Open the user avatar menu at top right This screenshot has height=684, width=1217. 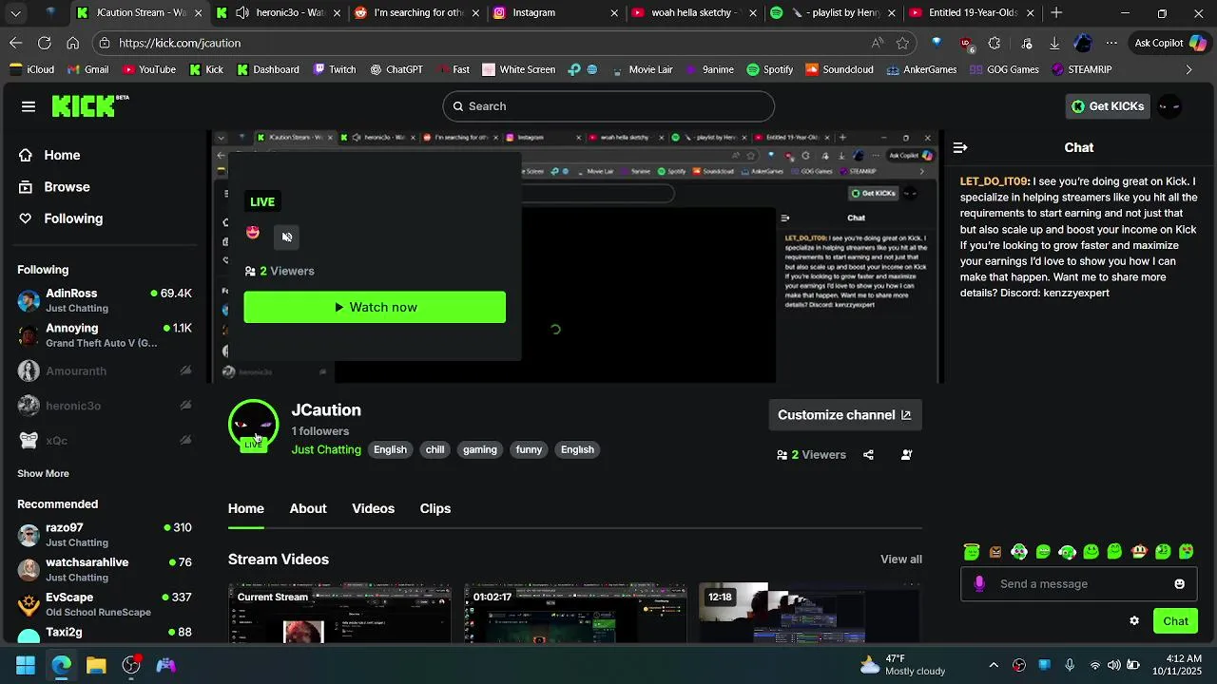pyautogui.click(x=1170, y=106)
